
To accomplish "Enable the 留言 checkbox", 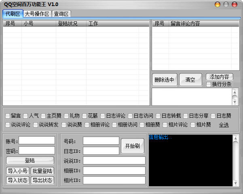I will click(8, 116).
